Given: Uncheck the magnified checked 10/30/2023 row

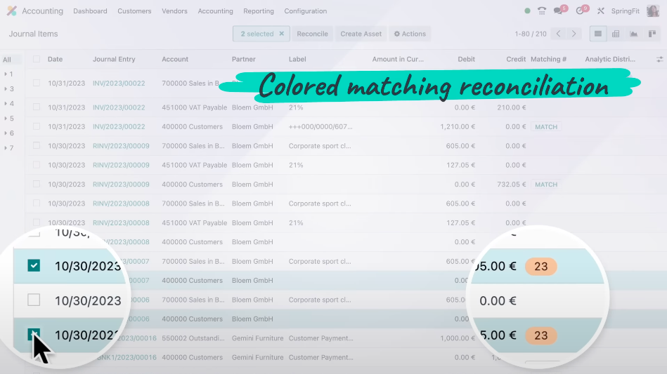Looking at the screenshot, I should point(34,266).
